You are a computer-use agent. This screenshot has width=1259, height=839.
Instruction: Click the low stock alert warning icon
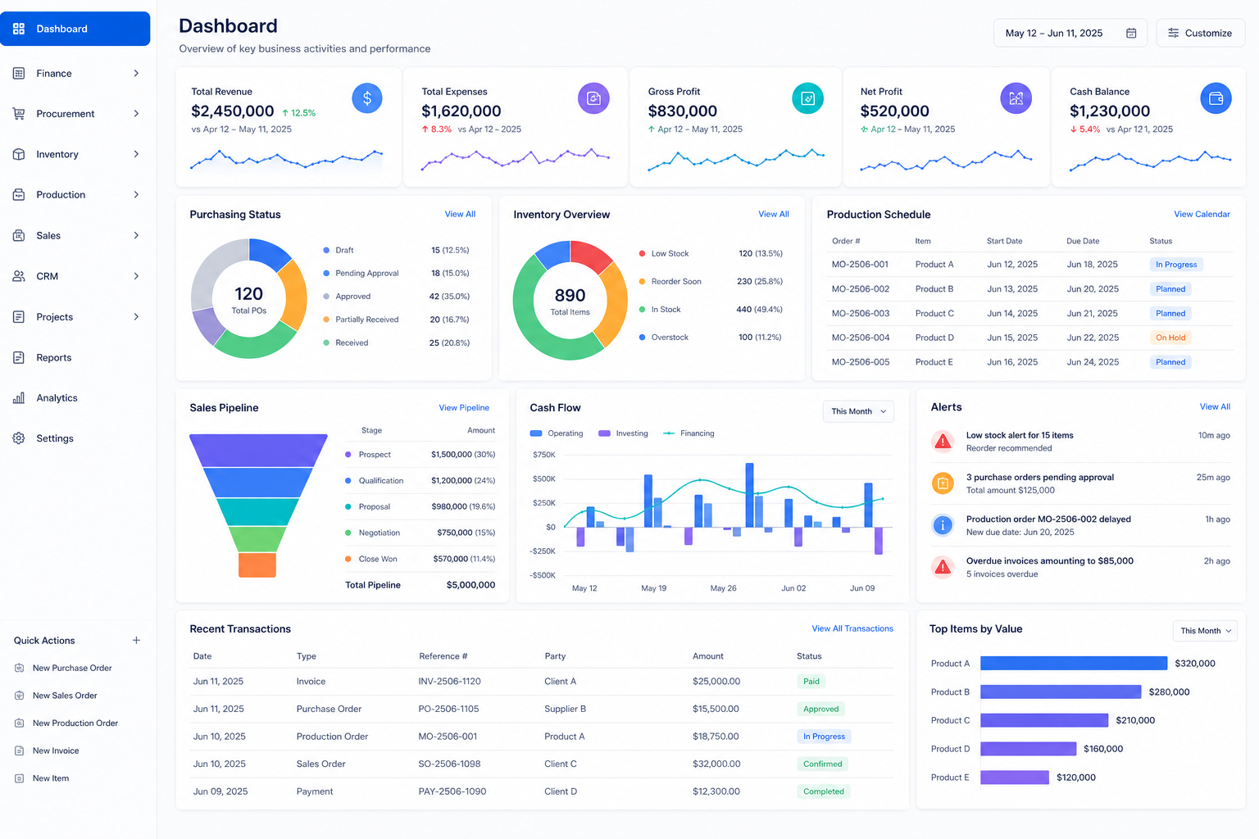tap(943, 442)
